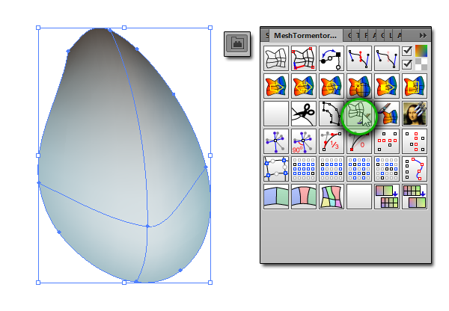Click the path icon with faded pink points
The width and height of the screenshot is (449, 311).
pyautogui.click(x=387, y=58)
